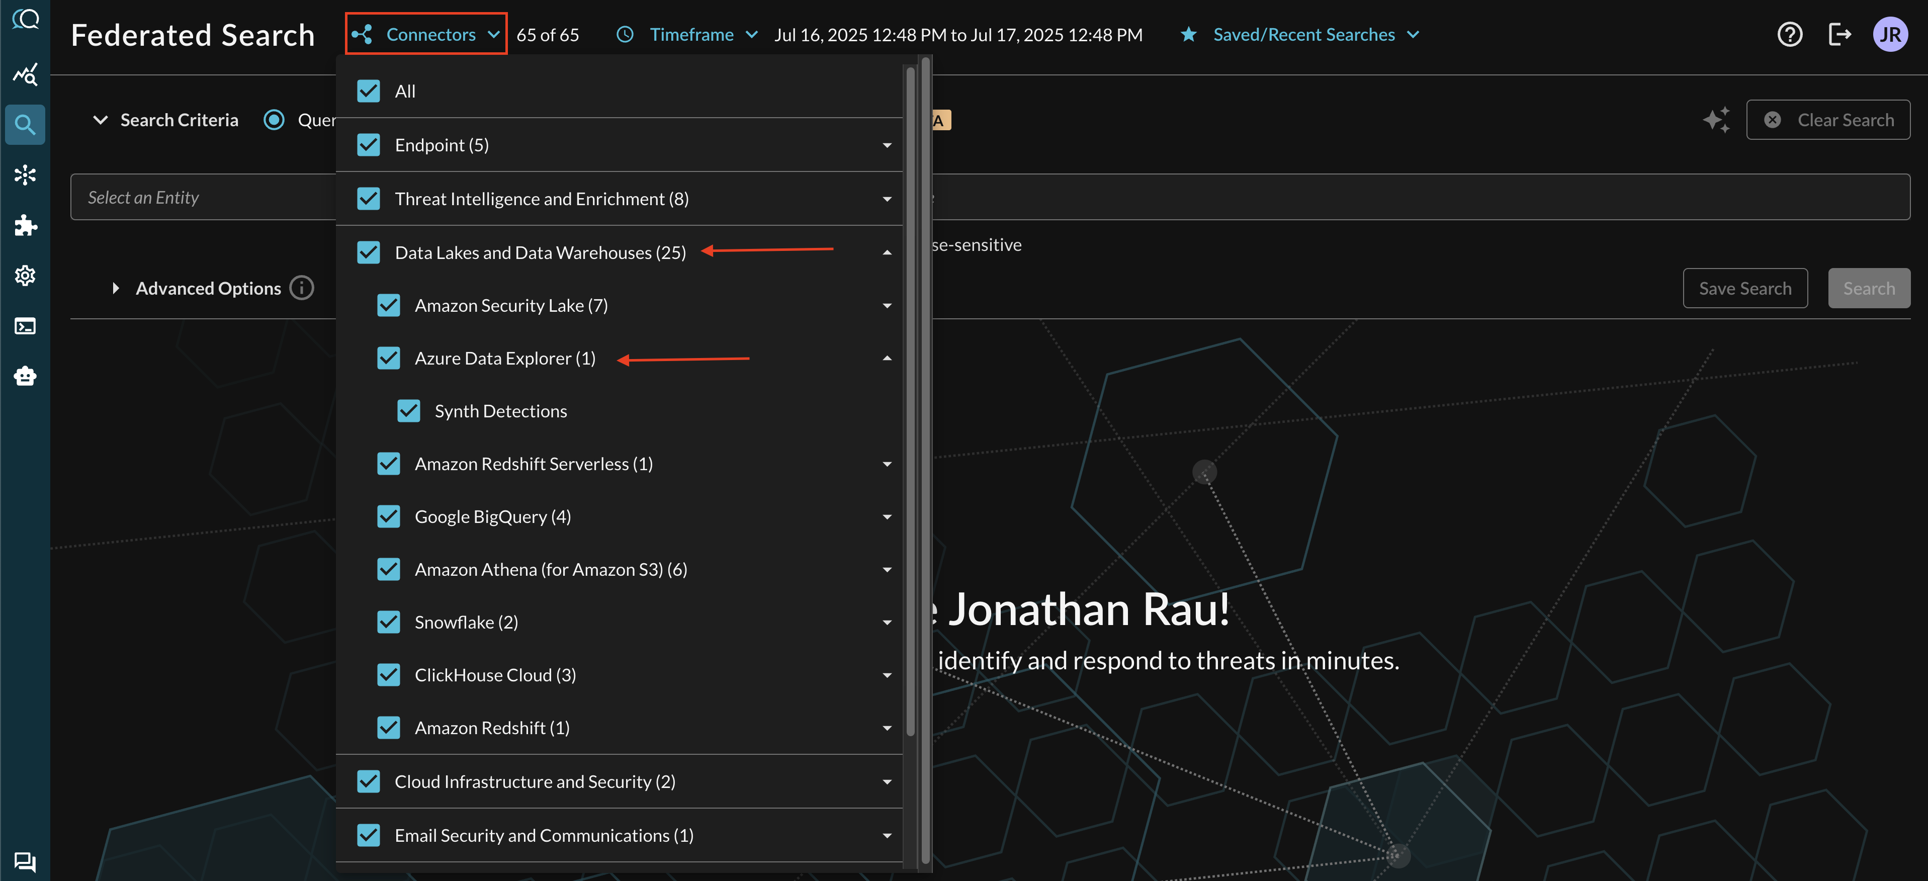Open the hub nodes icon in sidebar
Image resolution: width=1928 pixels, height=881 pixels.
point(25,174)
